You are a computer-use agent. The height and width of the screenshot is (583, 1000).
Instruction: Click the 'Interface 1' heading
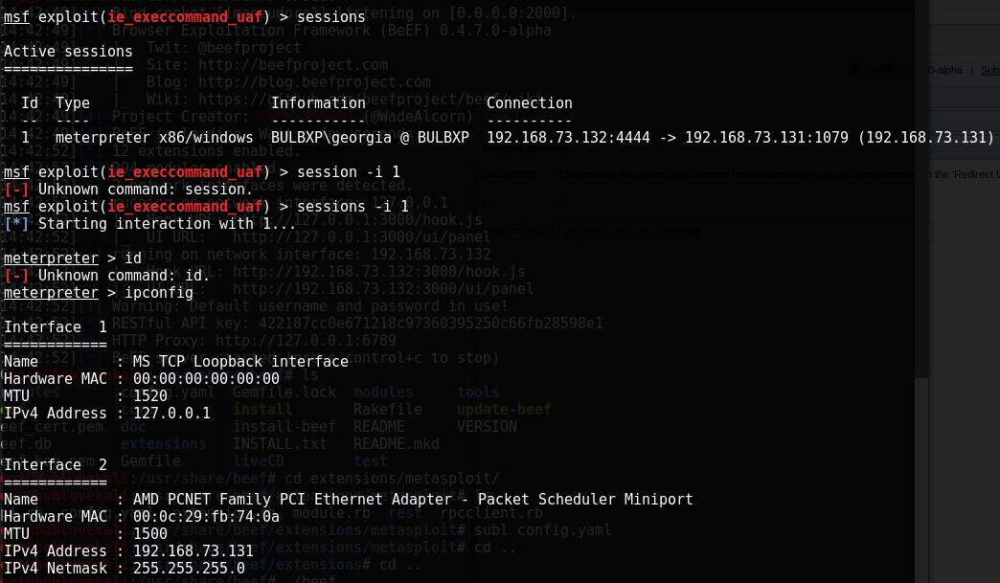(56, 326)
